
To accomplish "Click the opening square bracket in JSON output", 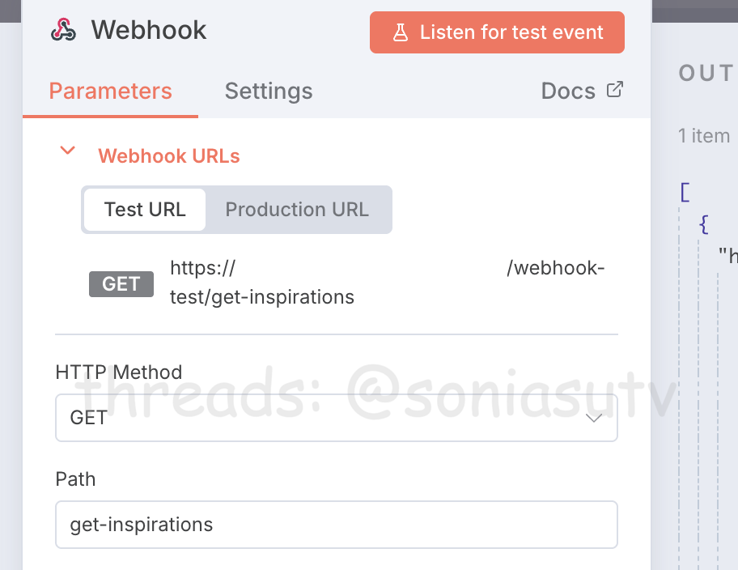I will 685,193.
